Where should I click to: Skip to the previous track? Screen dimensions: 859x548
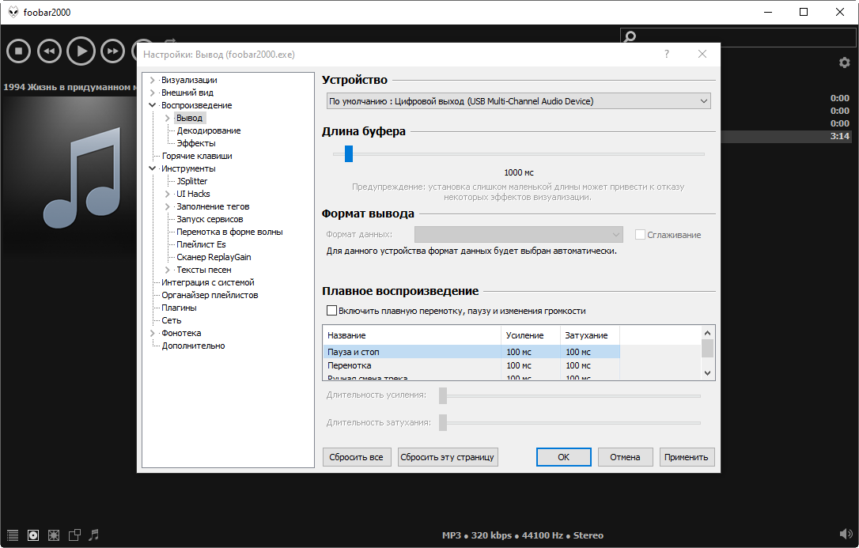pyautogui.click(x=49, y=51)
